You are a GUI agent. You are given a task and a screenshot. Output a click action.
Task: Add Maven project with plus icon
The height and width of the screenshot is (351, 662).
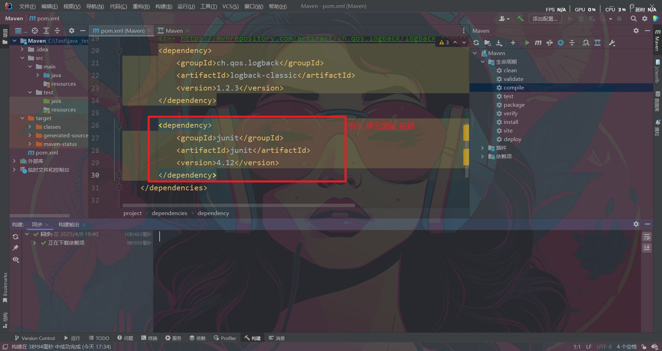click(513, 43)
